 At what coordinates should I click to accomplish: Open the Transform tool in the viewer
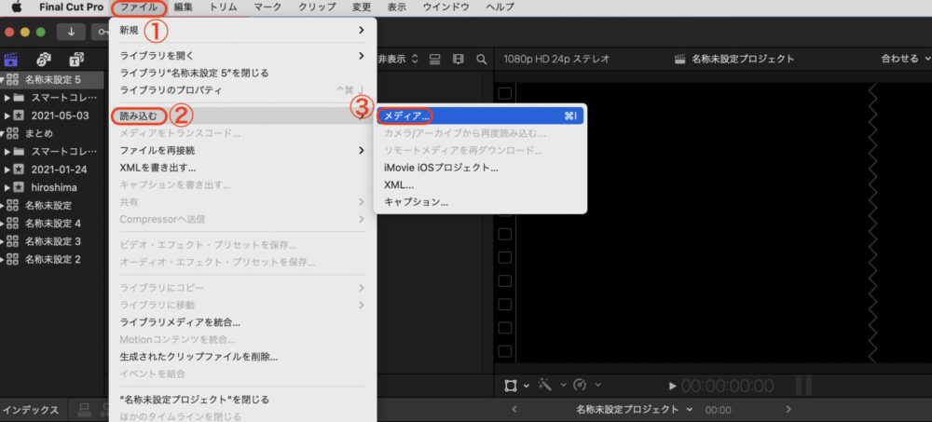click(x=511, y=385)
